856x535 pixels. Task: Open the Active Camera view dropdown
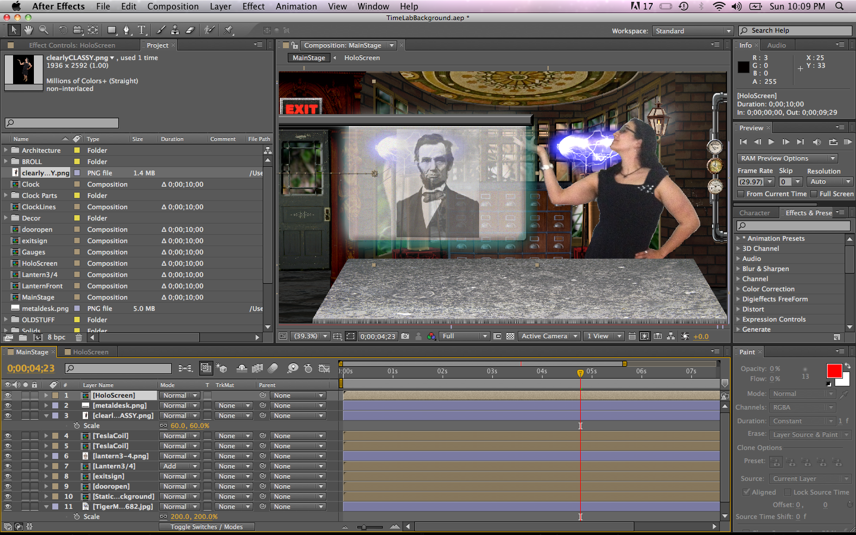click(x=548, y=336)
